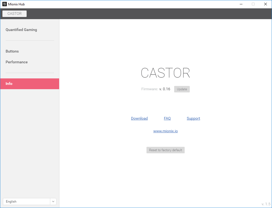
Task: Open the Download link
Action: pyautogui.click(x=139, y=119)
